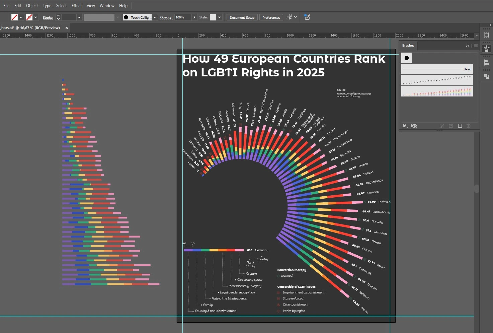Click the Document Setup button
Screen dimensions: 493x333
[x=242, y=17]
